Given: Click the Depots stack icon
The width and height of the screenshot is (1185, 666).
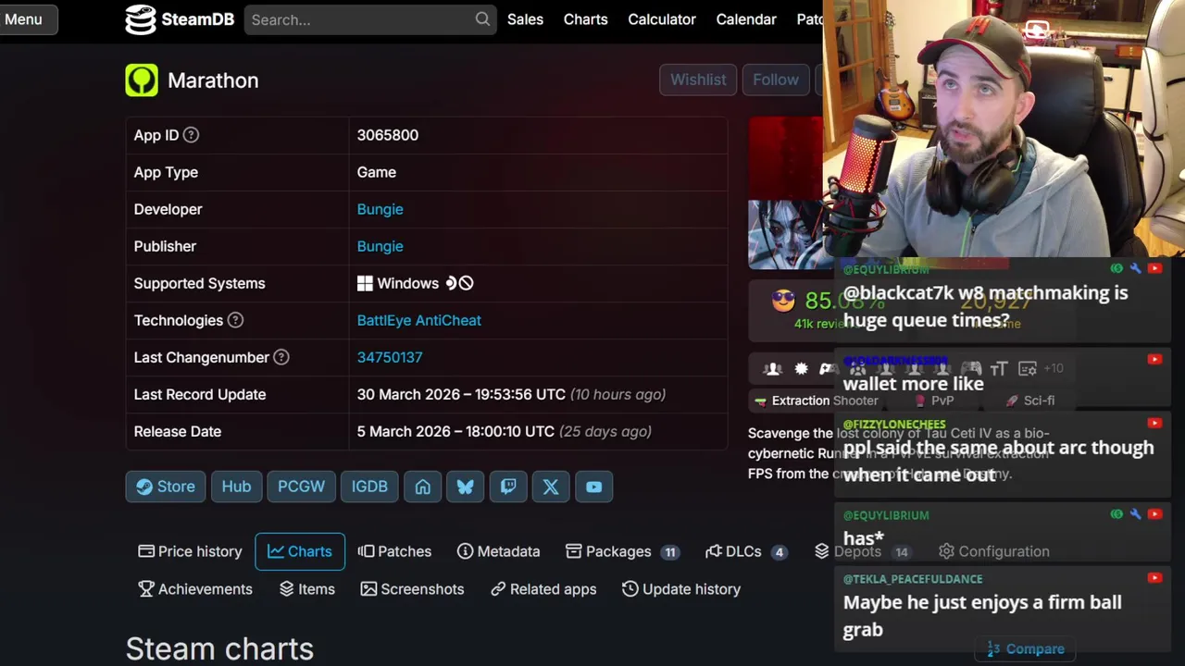Looking at the screenshot, I should [x=822, y=551].
